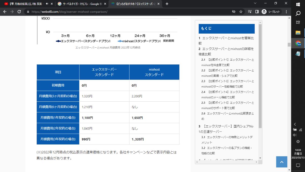Image resolution: width=305 pixels, height=172 pixels.
Task: Close the YouTube tab
Action: click(x=52, y=4)
